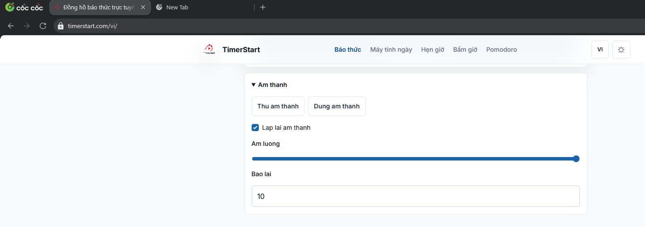Screen dimensions: 645x227
Task: Click the Bao lai label
Action: pos(261,174)
